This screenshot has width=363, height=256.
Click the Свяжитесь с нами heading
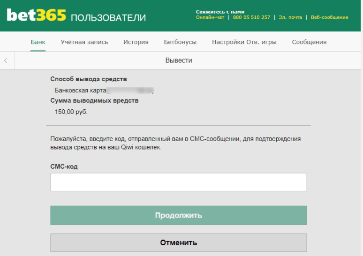pyautogui.click(x=220, y=12)
